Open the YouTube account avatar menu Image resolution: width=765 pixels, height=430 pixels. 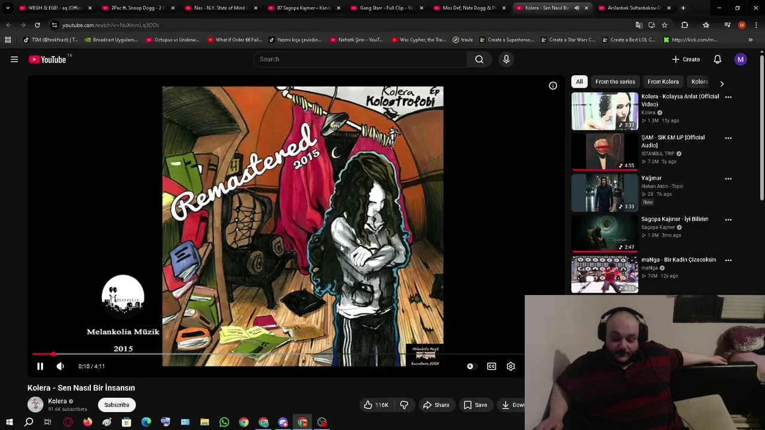click(x=740, y=59)
